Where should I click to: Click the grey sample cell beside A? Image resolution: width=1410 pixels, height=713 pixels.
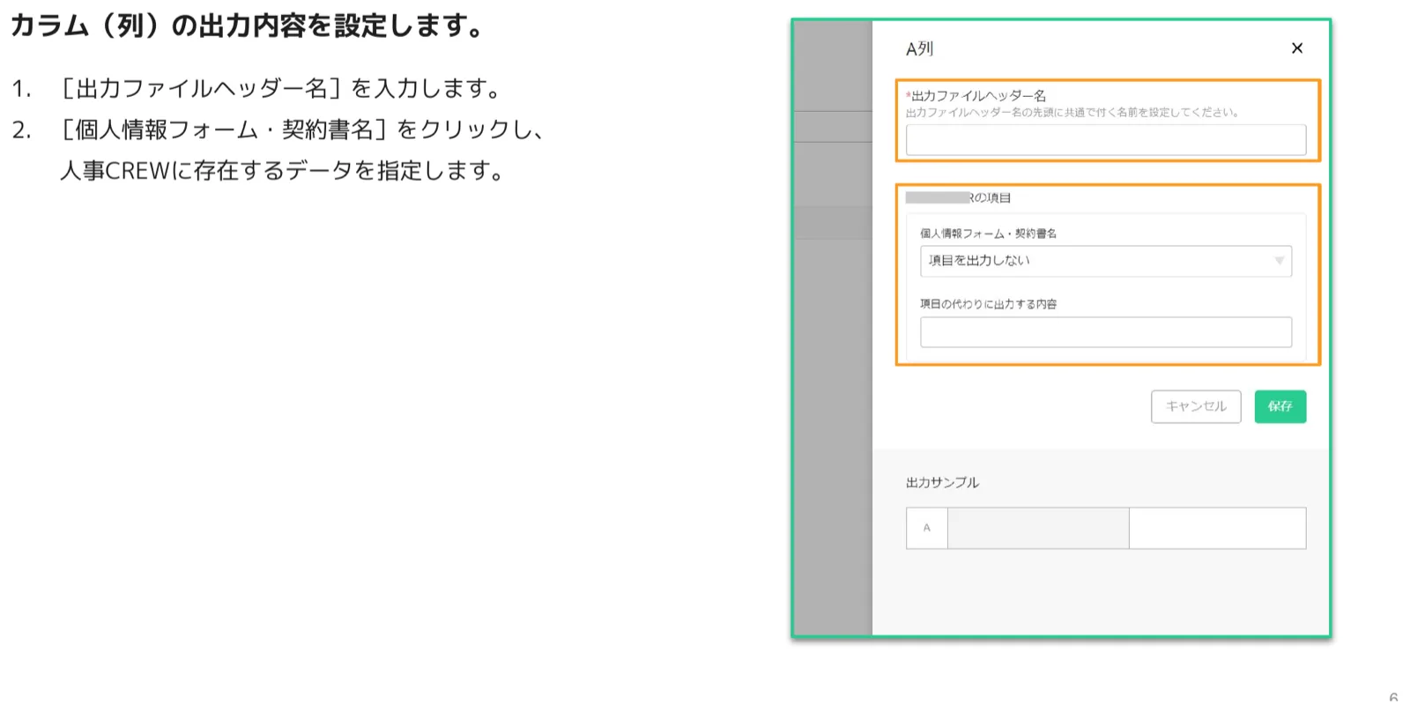coord(1038,528)
